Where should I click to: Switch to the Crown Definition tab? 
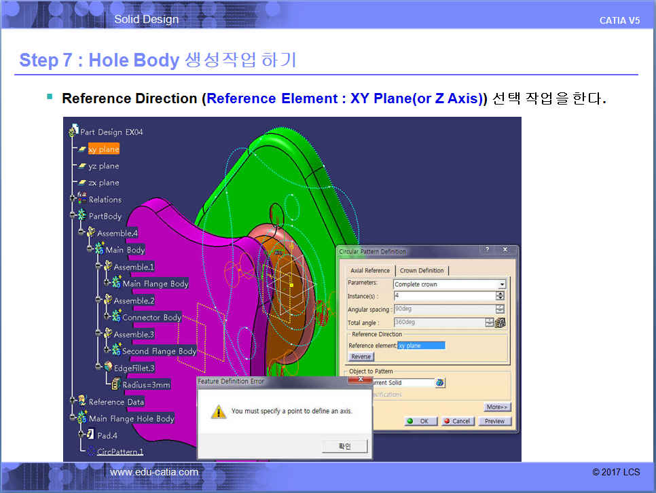coord(422,270)
